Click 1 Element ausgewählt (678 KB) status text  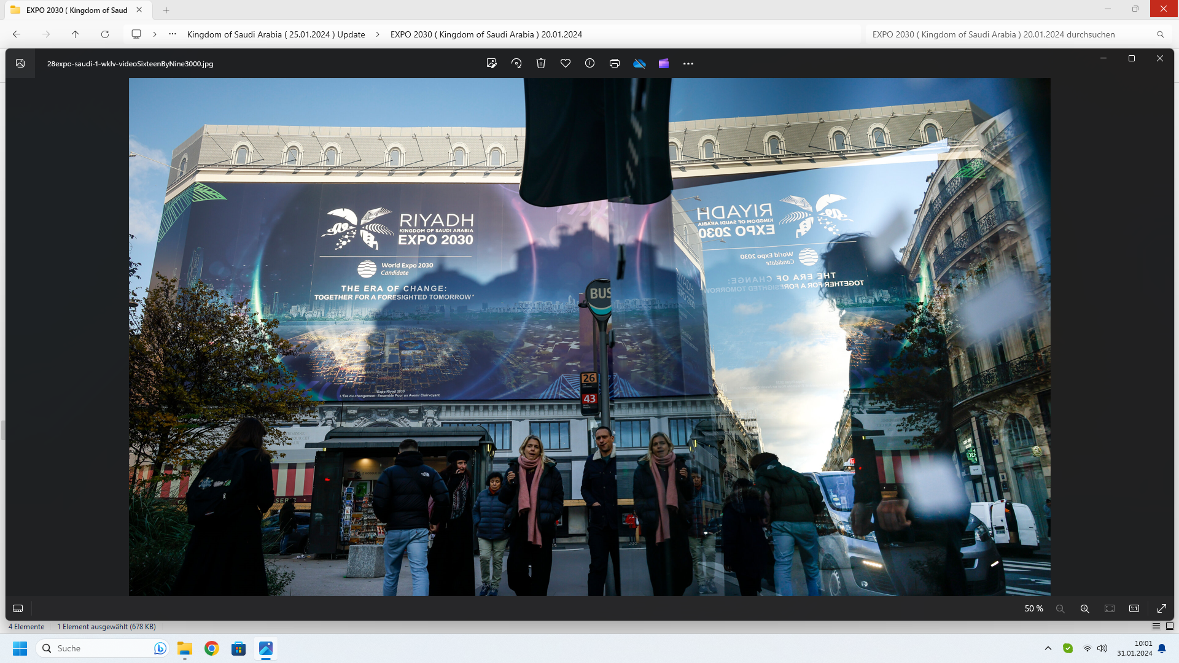(x=106, y=626)
